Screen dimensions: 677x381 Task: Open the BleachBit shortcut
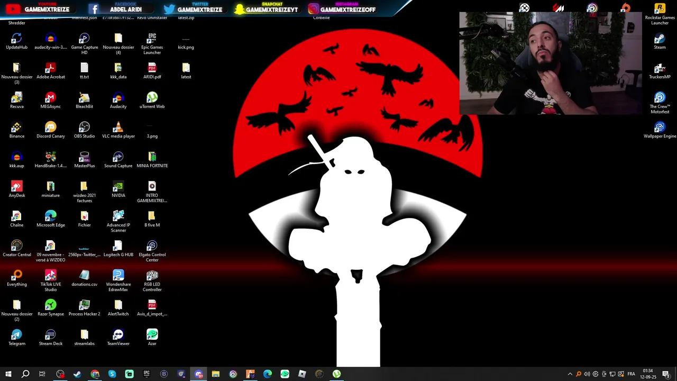coord(84,101)
